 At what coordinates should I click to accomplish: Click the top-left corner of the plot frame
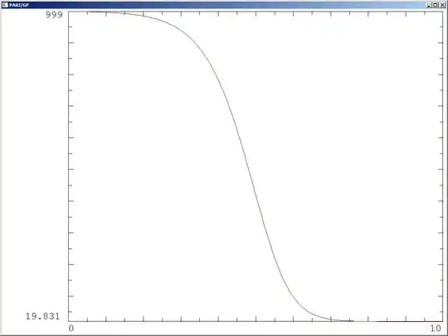point(69,12)
